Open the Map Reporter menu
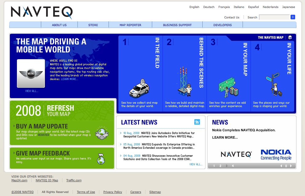305x196 pixels. (130, 25)
